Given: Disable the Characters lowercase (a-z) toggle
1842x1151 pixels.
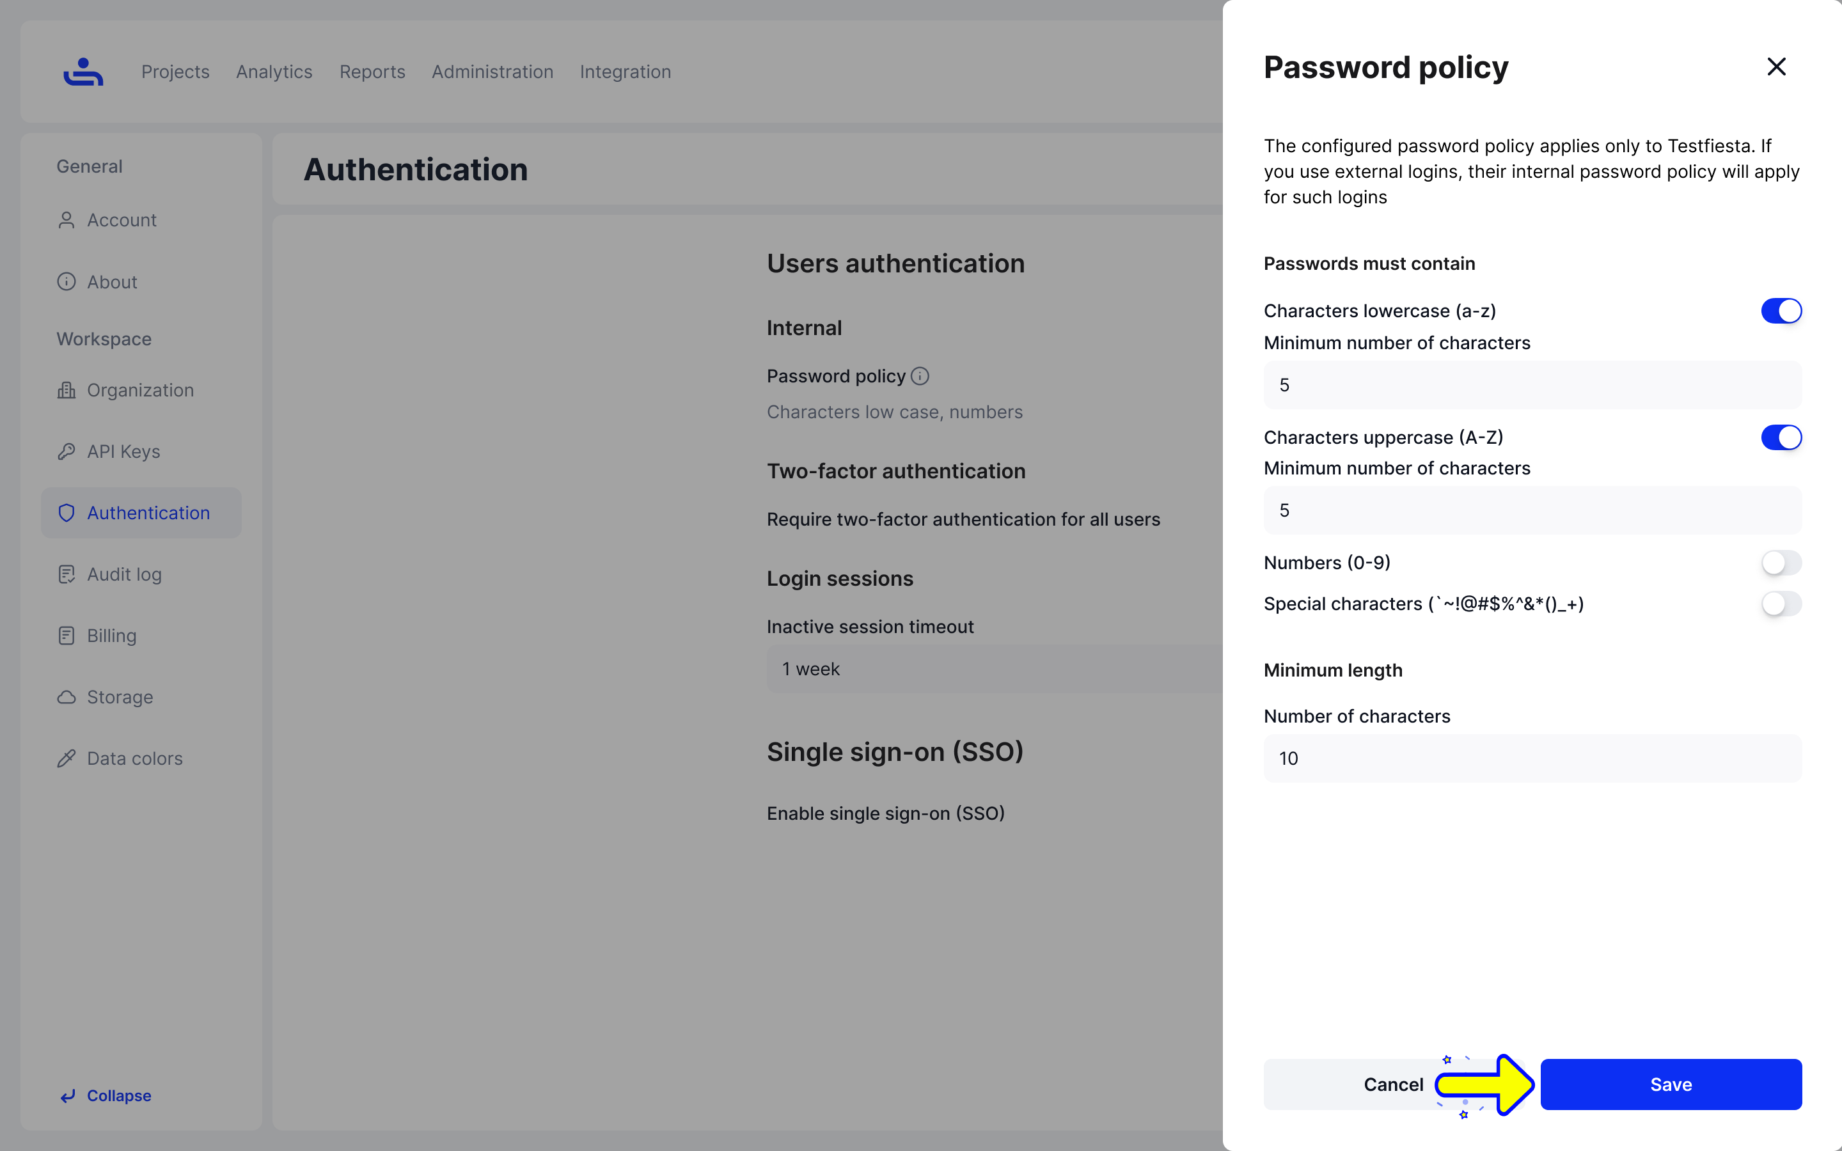Looking at the screenshot, I should tap(1781, 311).
